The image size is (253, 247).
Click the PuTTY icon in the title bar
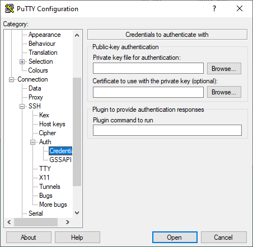pos(10,8)
